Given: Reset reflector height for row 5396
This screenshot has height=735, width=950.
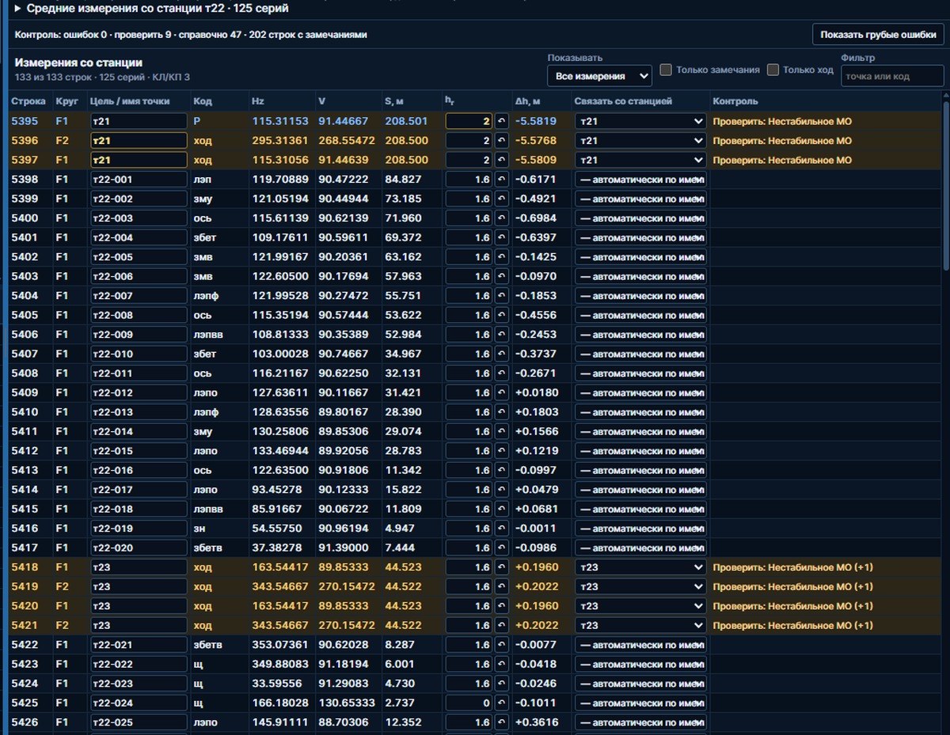Looking at the screenshot, I should coord(501,141).
